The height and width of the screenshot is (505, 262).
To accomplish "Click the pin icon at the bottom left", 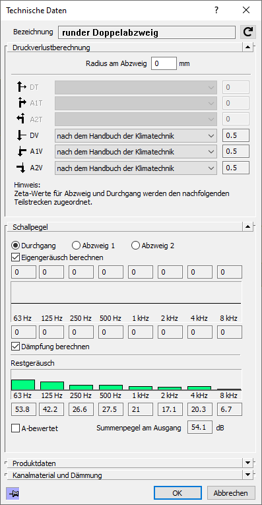I will tap(13, 493).
